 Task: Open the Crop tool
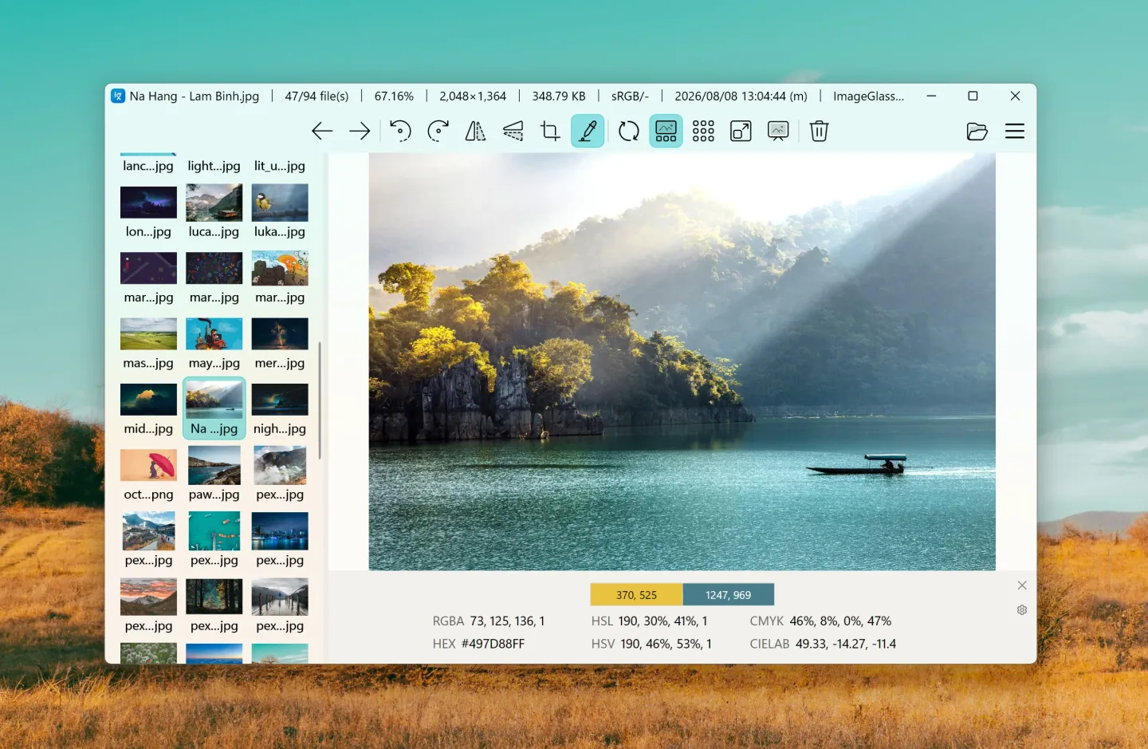pos(550,131)
